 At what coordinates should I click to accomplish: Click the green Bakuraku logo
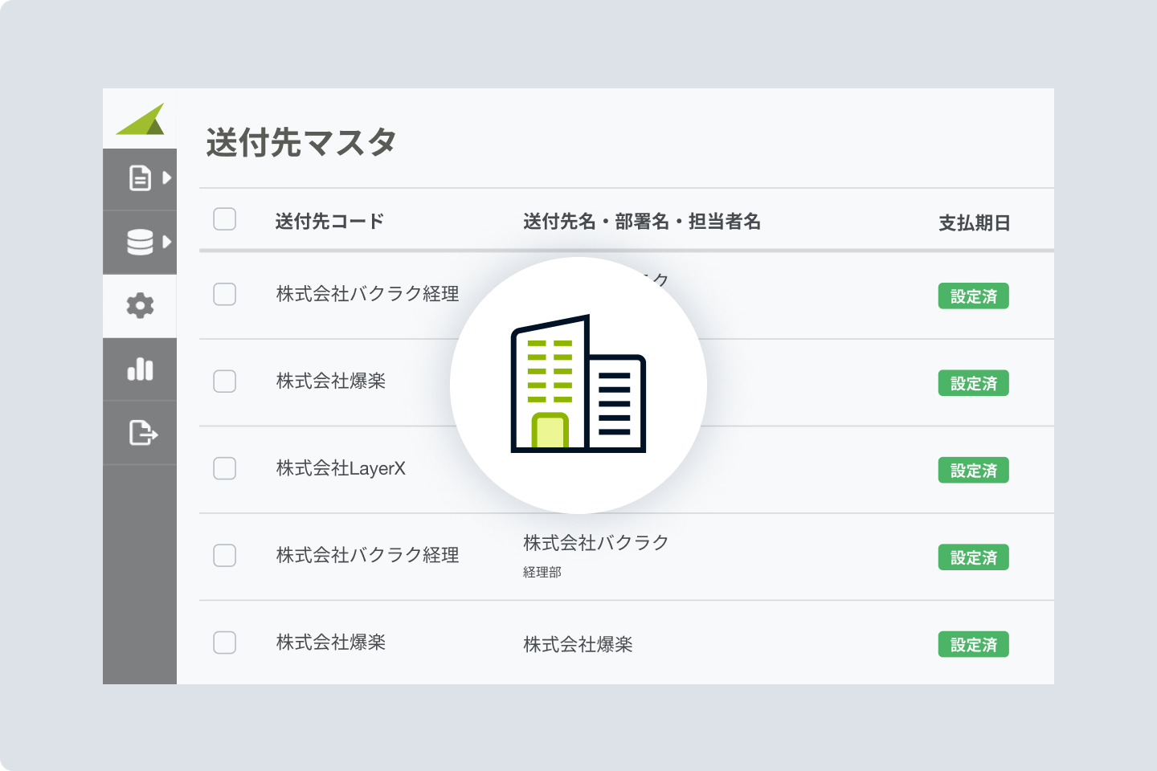pyautogui.click(x=141, y=119)
